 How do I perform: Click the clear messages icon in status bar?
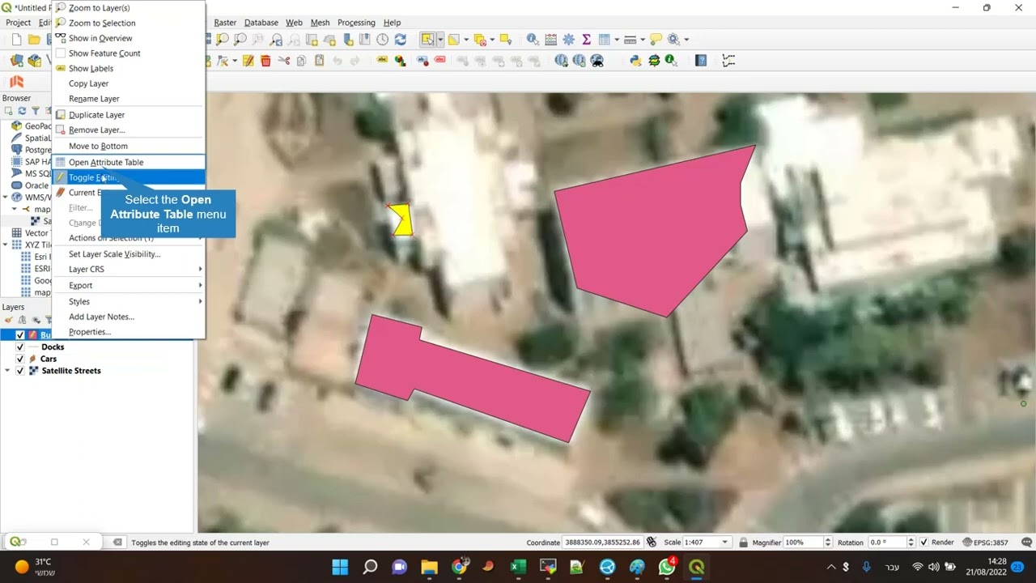(x=117, y=543)
